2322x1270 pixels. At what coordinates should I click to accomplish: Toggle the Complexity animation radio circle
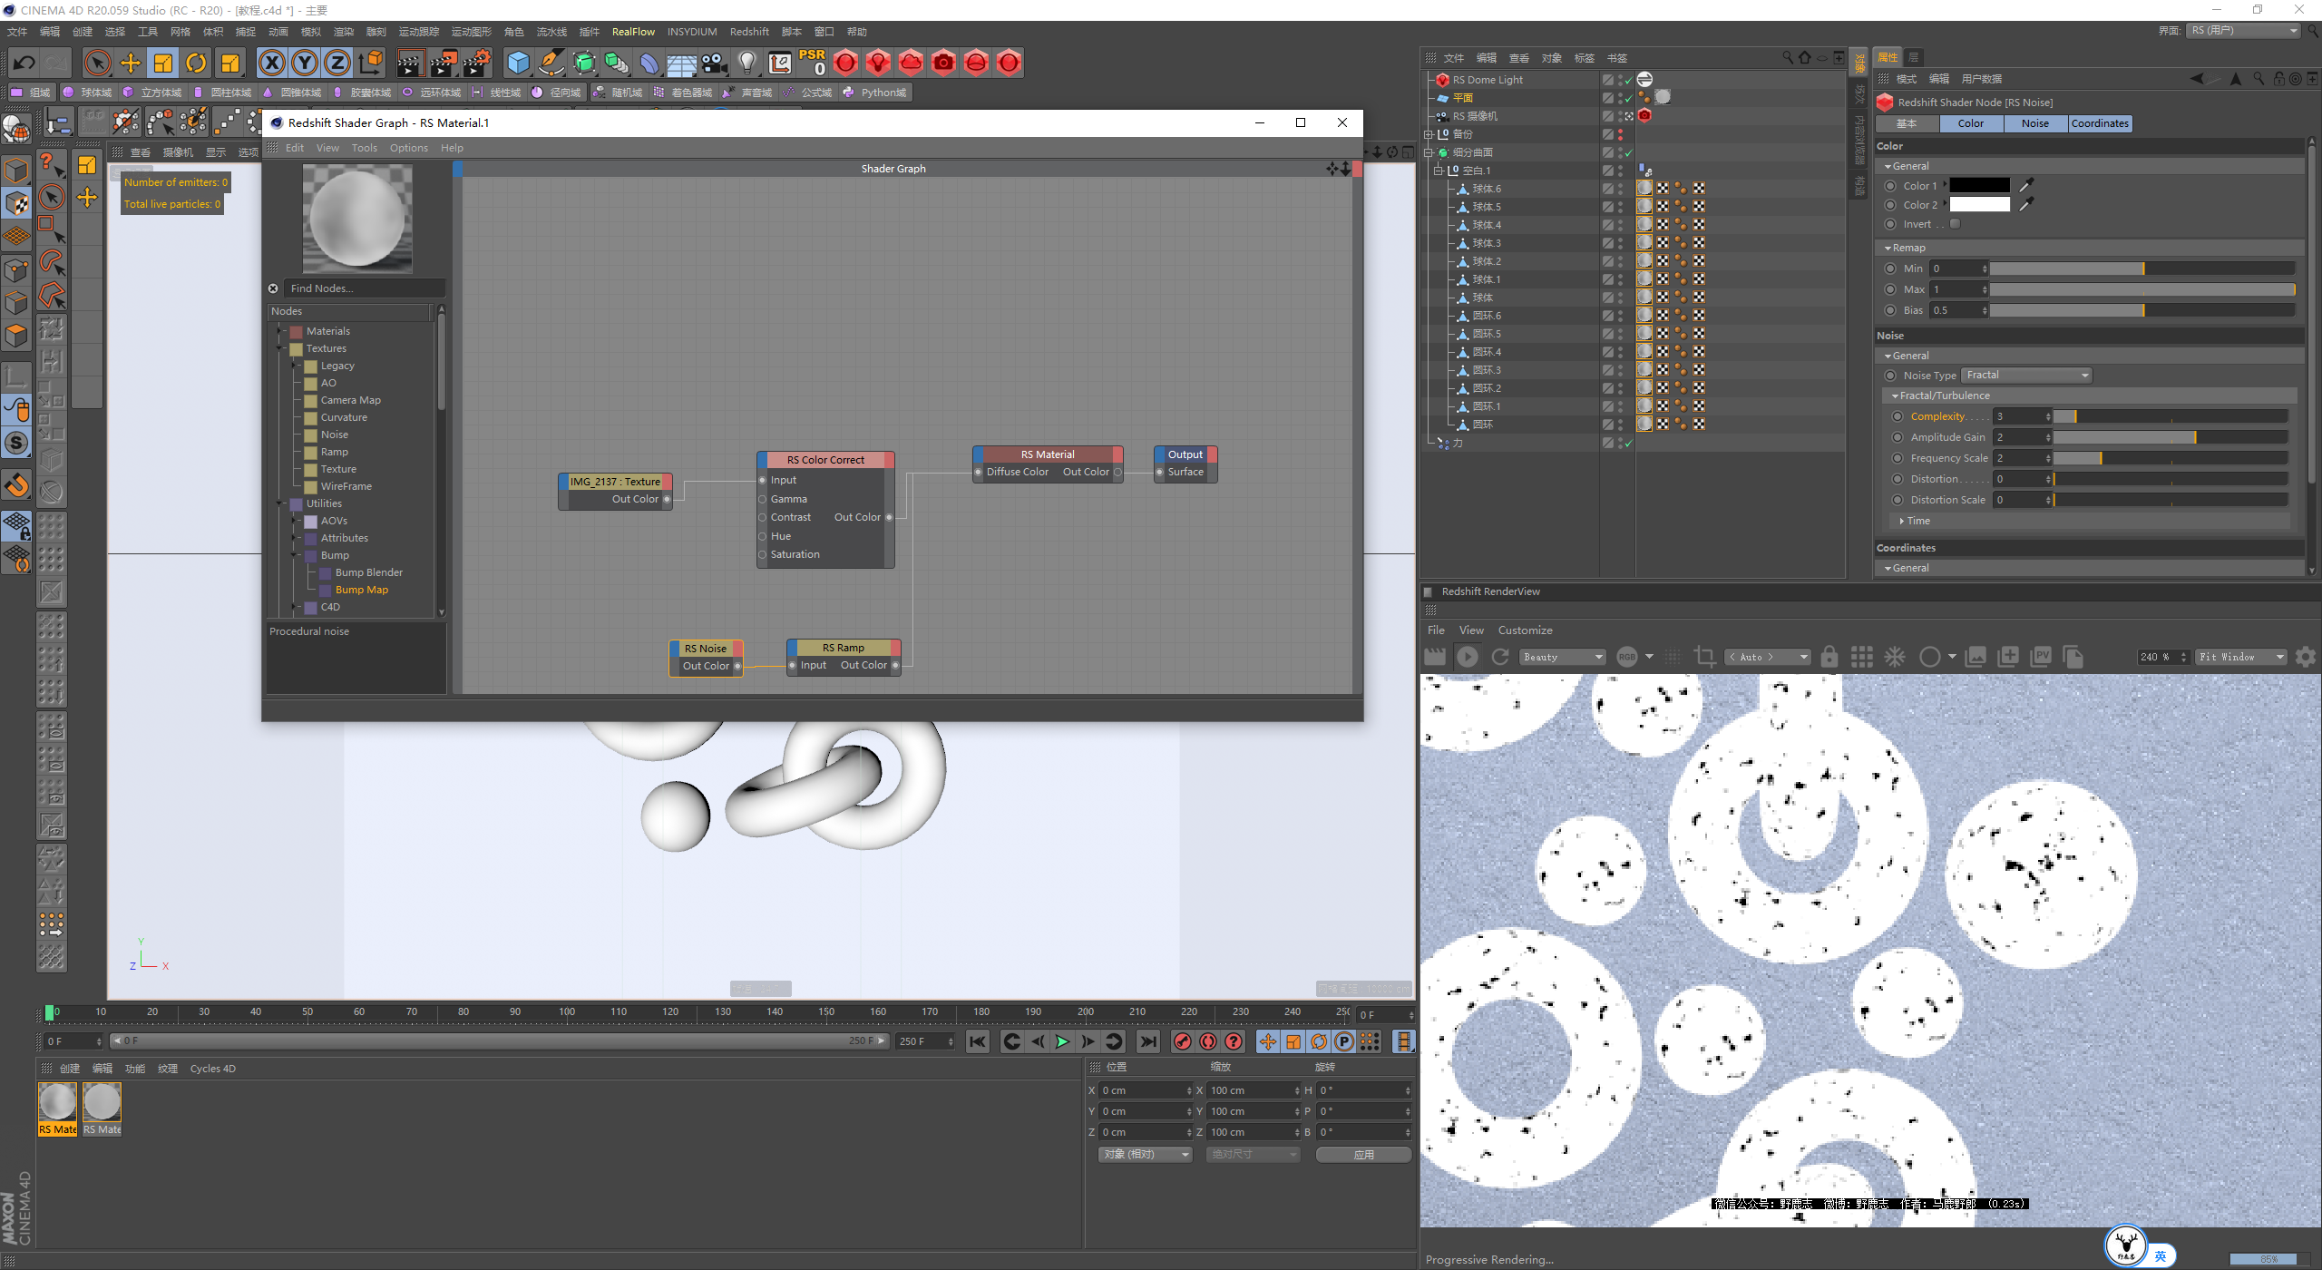1898,416
